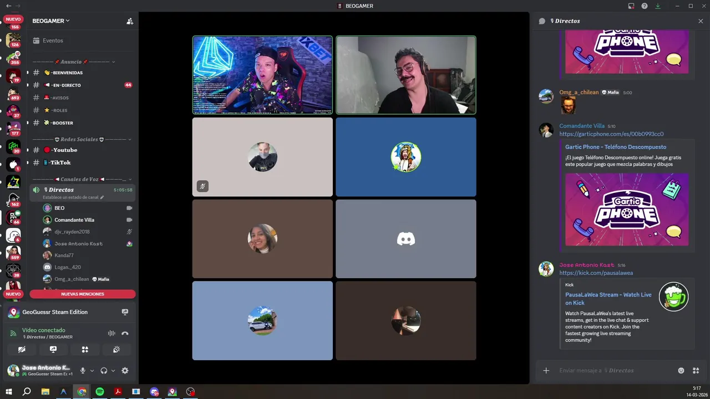Deafen headphones audio
Viewport: 710px width, 399px height.
click(x=104, y=371)
